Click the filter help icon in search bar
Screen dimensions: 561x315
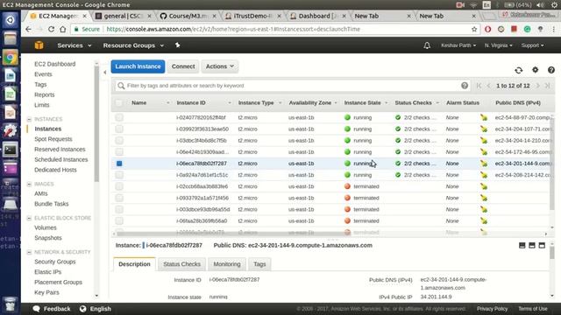[465, 86]
